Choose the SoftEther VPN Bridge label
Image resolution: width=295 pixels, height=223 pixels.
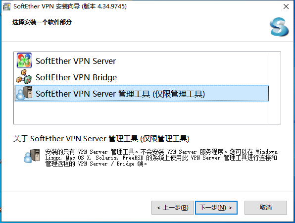(76, 77)
